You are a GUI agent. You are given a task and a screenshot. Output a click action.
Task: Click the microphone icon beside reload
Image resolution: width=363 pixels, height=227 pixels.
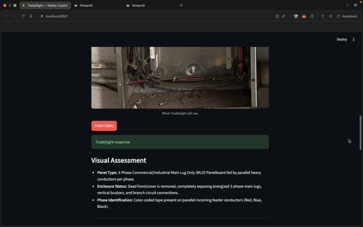(31, 16)
